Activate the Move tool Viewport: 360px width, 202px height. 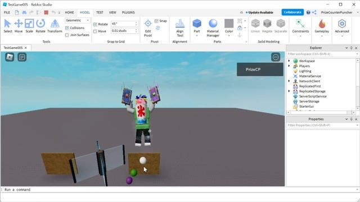tap(19, 26)
